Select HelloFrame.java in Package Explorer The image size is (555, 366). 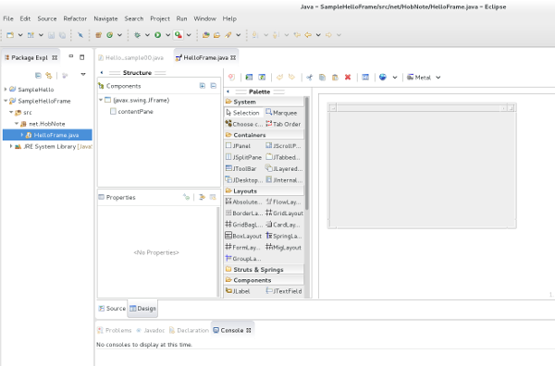coord(47,135)
